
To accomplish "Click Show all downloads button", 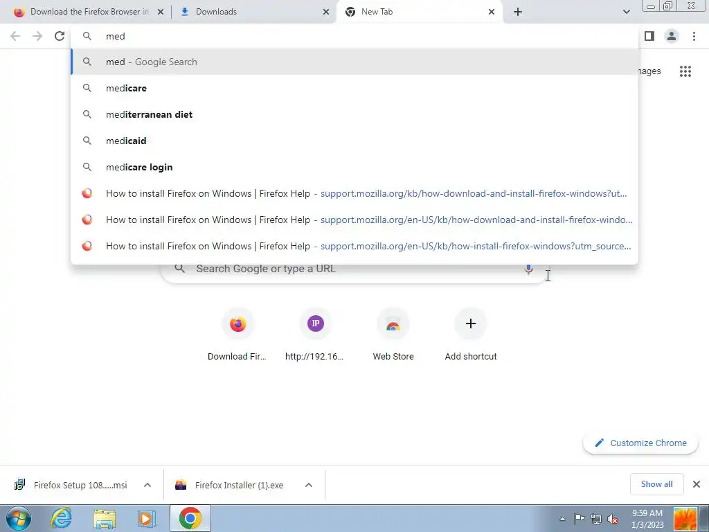I will point(656,484).
